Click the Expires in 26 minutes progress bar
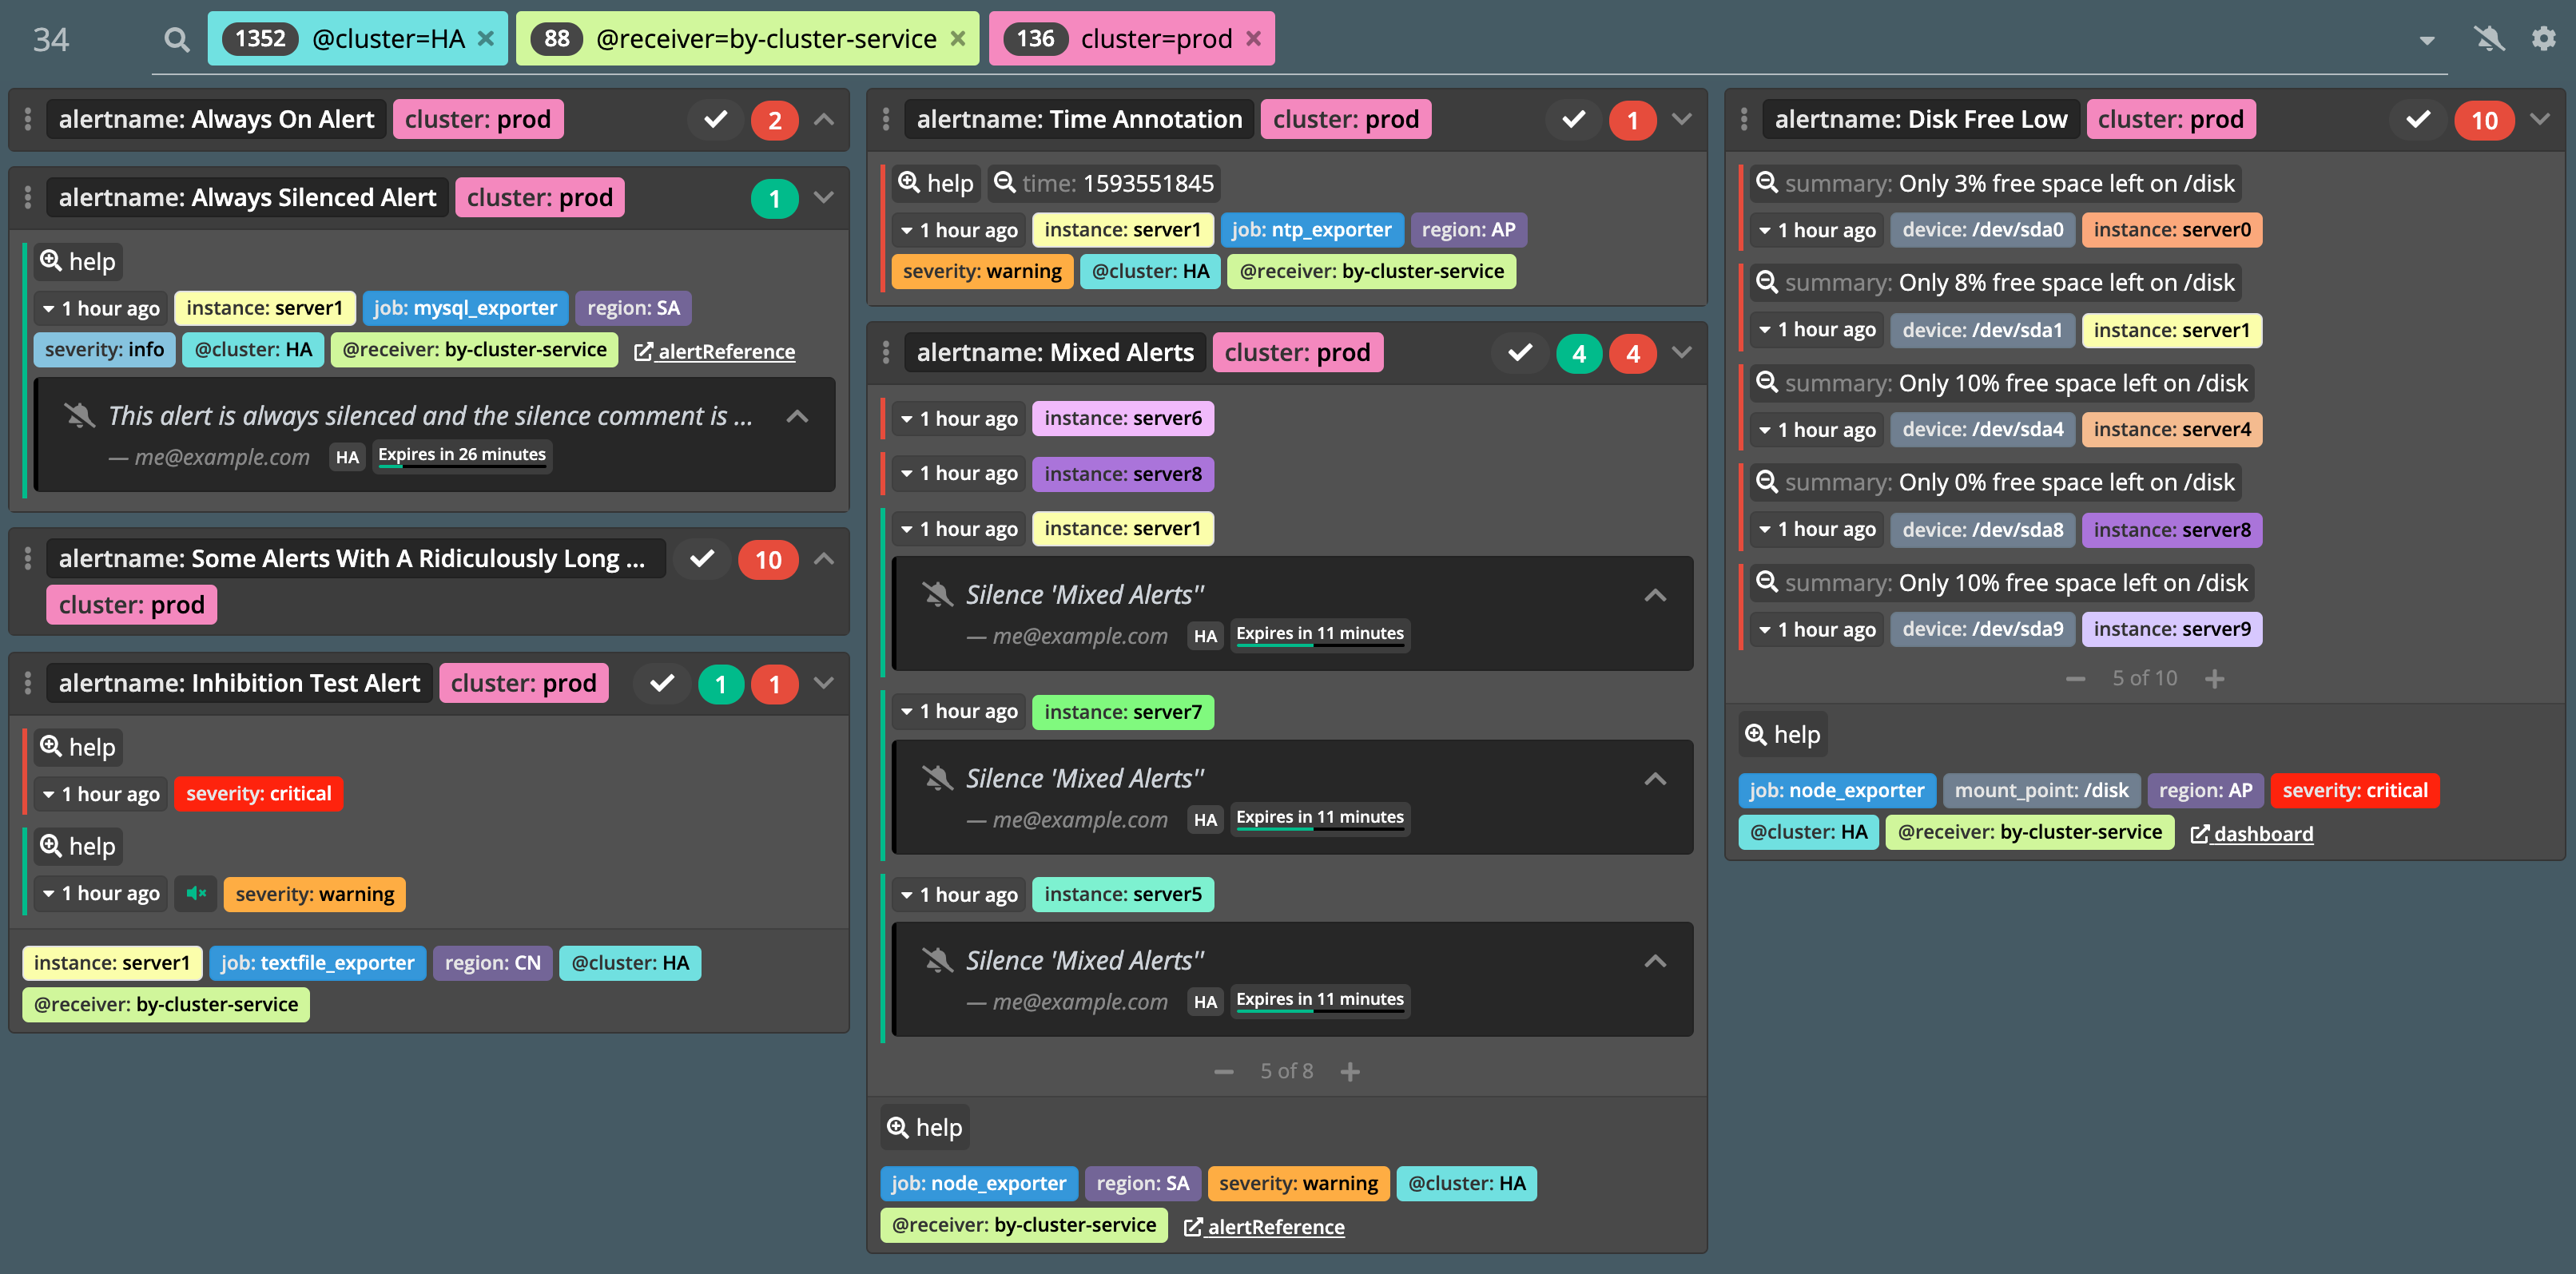This screenshot has height=1274, width=2576. coord(462,455)
